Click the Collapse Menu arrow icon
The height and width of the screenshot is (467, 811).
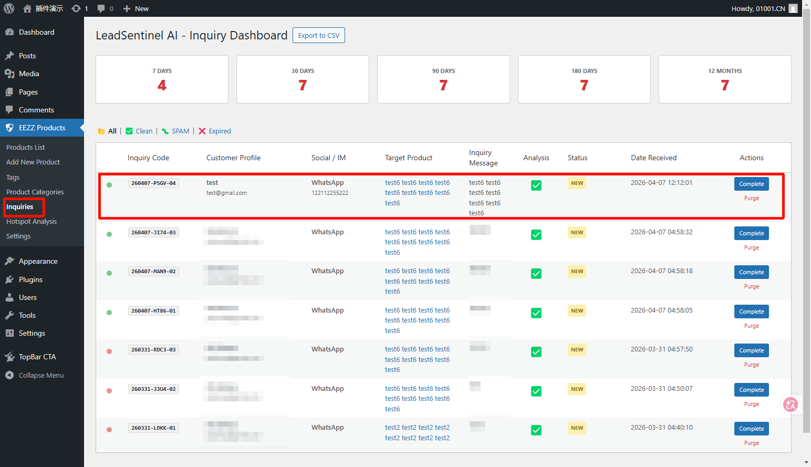tap(9, 375)
